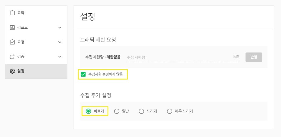Open the 요약 menu item
The height and width of the screenshot is (137, 281).
[x=21, y=13]
